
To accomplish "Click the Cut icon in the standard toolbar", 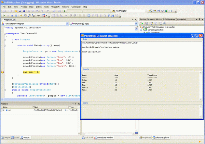I will [29, 11].
